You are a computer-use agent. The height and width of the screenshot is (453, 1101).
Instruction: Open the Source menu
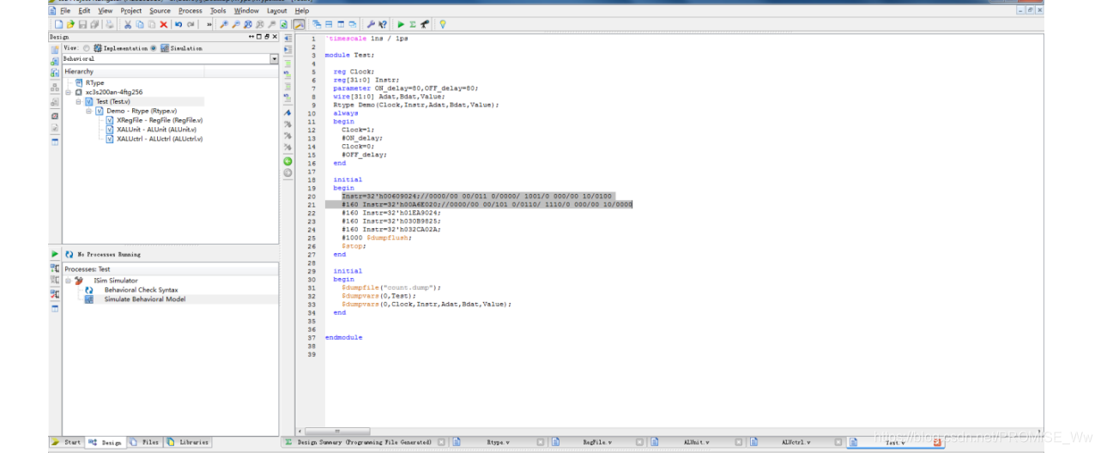[160, 10]
